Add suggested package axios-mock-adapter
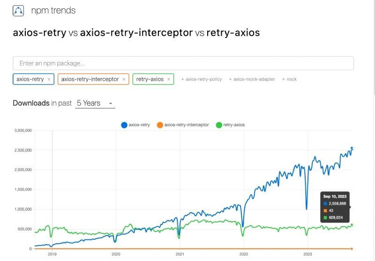The height and width of the screenshot is (261, 375). 252,79
